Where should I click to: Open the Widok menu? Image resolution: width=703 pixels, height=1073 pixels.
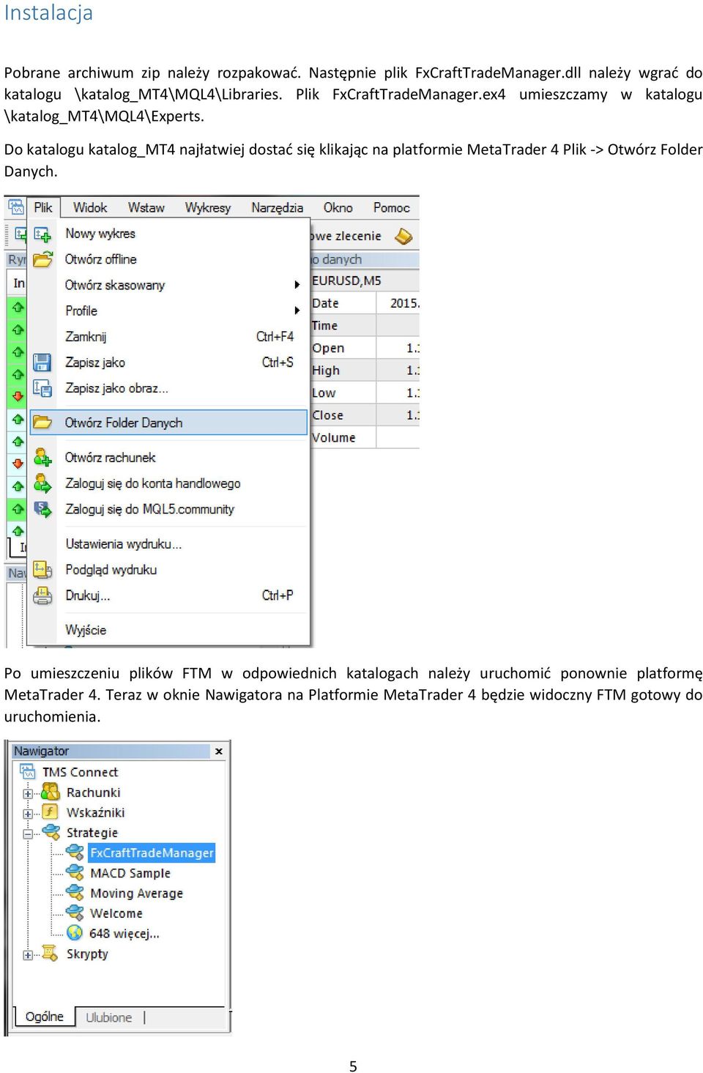click(90, 207)
